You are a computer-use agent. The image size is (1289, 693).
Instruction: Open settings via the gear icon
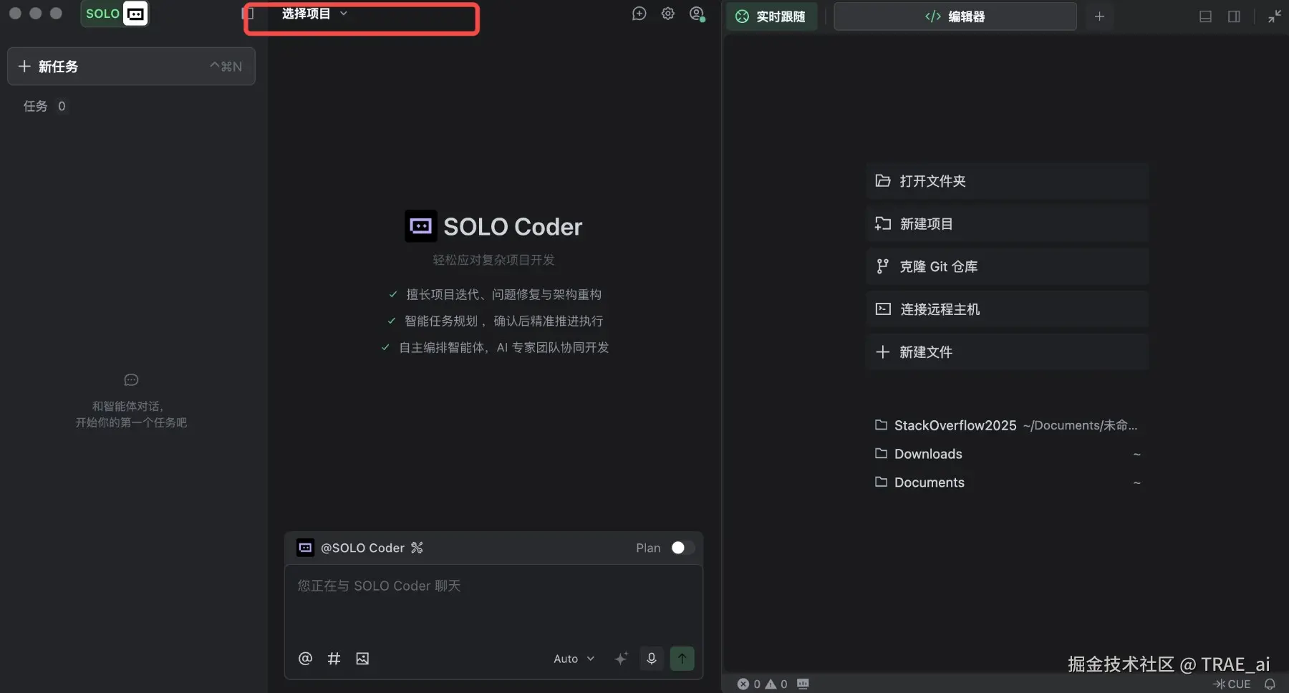point(668,14)
